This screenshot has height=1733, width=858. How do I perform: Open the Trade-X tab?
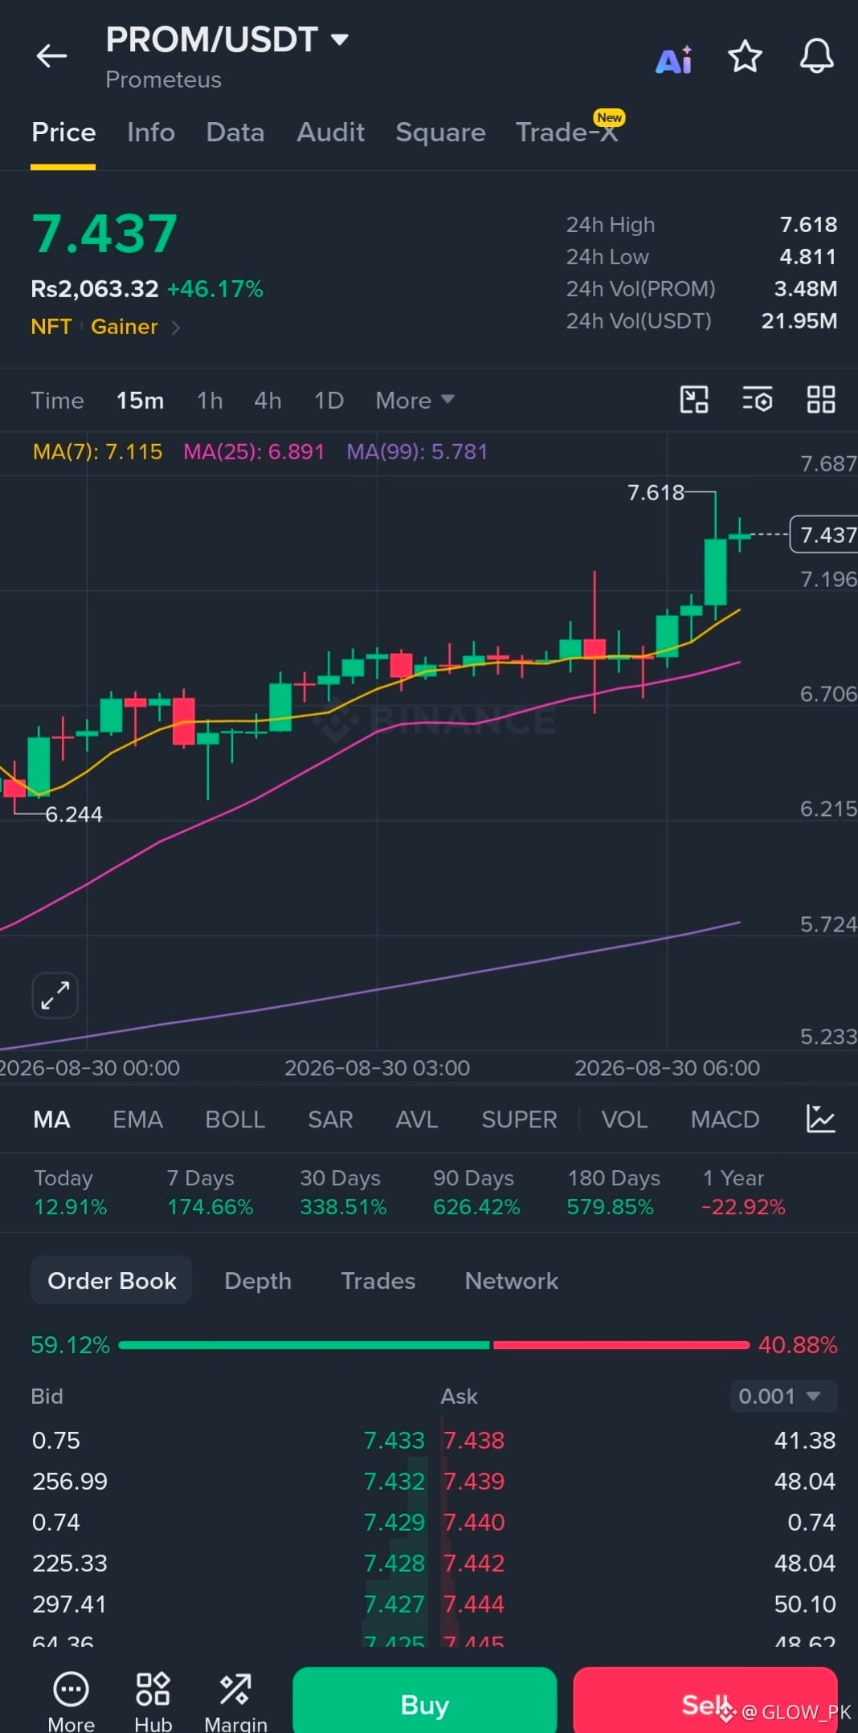(x=567, y=133)
